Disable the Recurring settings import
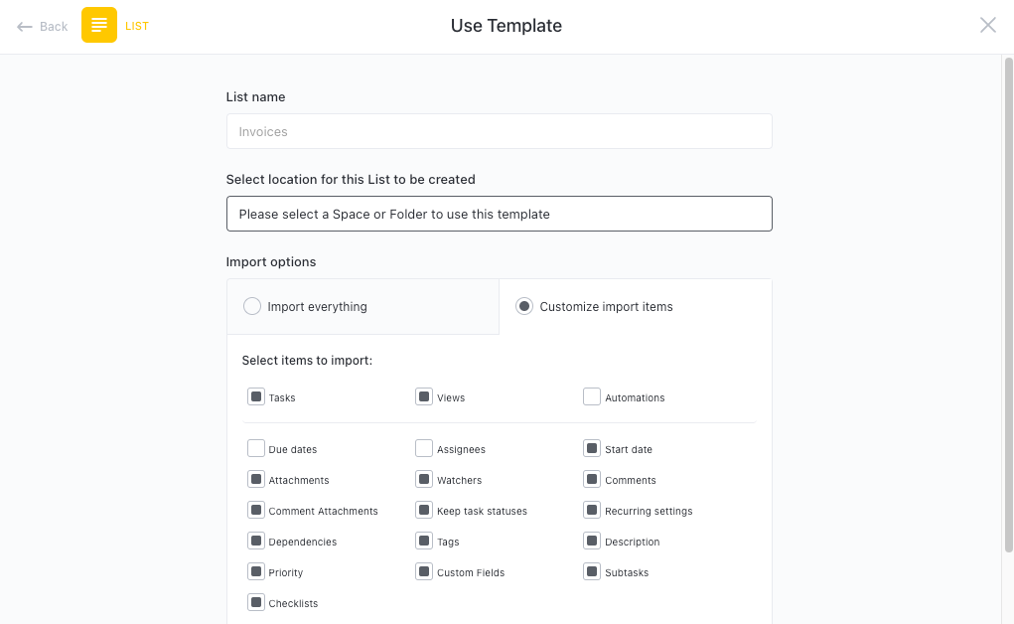 point(593,510)
